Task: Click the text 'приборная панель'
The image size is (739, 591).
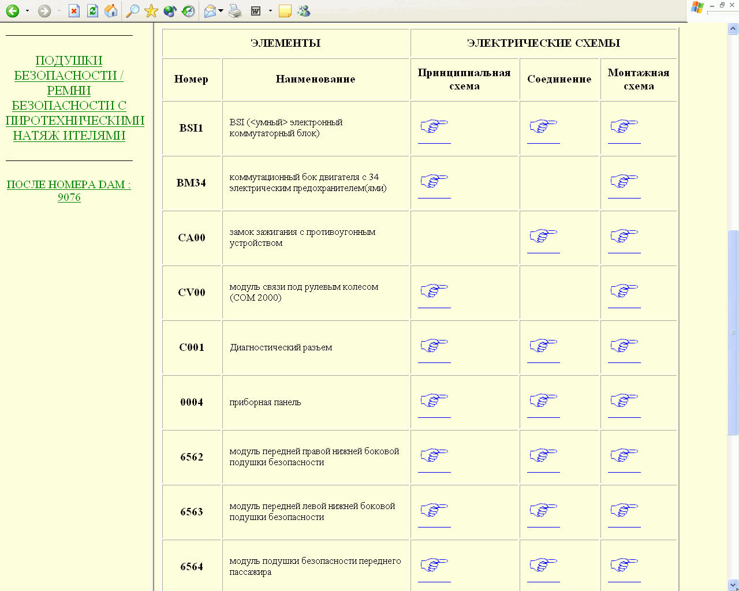Action: [x=265, y=402]
